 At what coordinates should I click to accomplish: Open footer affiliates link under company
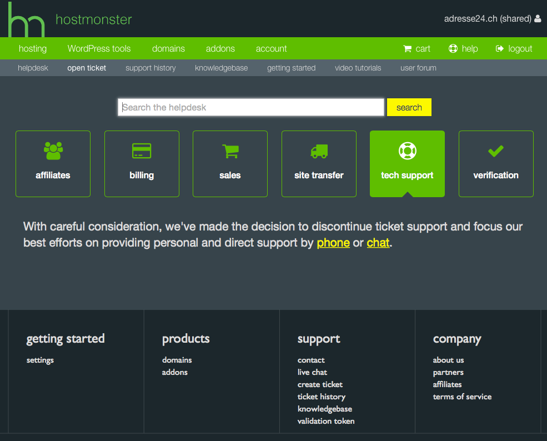(x=447, y=384)
